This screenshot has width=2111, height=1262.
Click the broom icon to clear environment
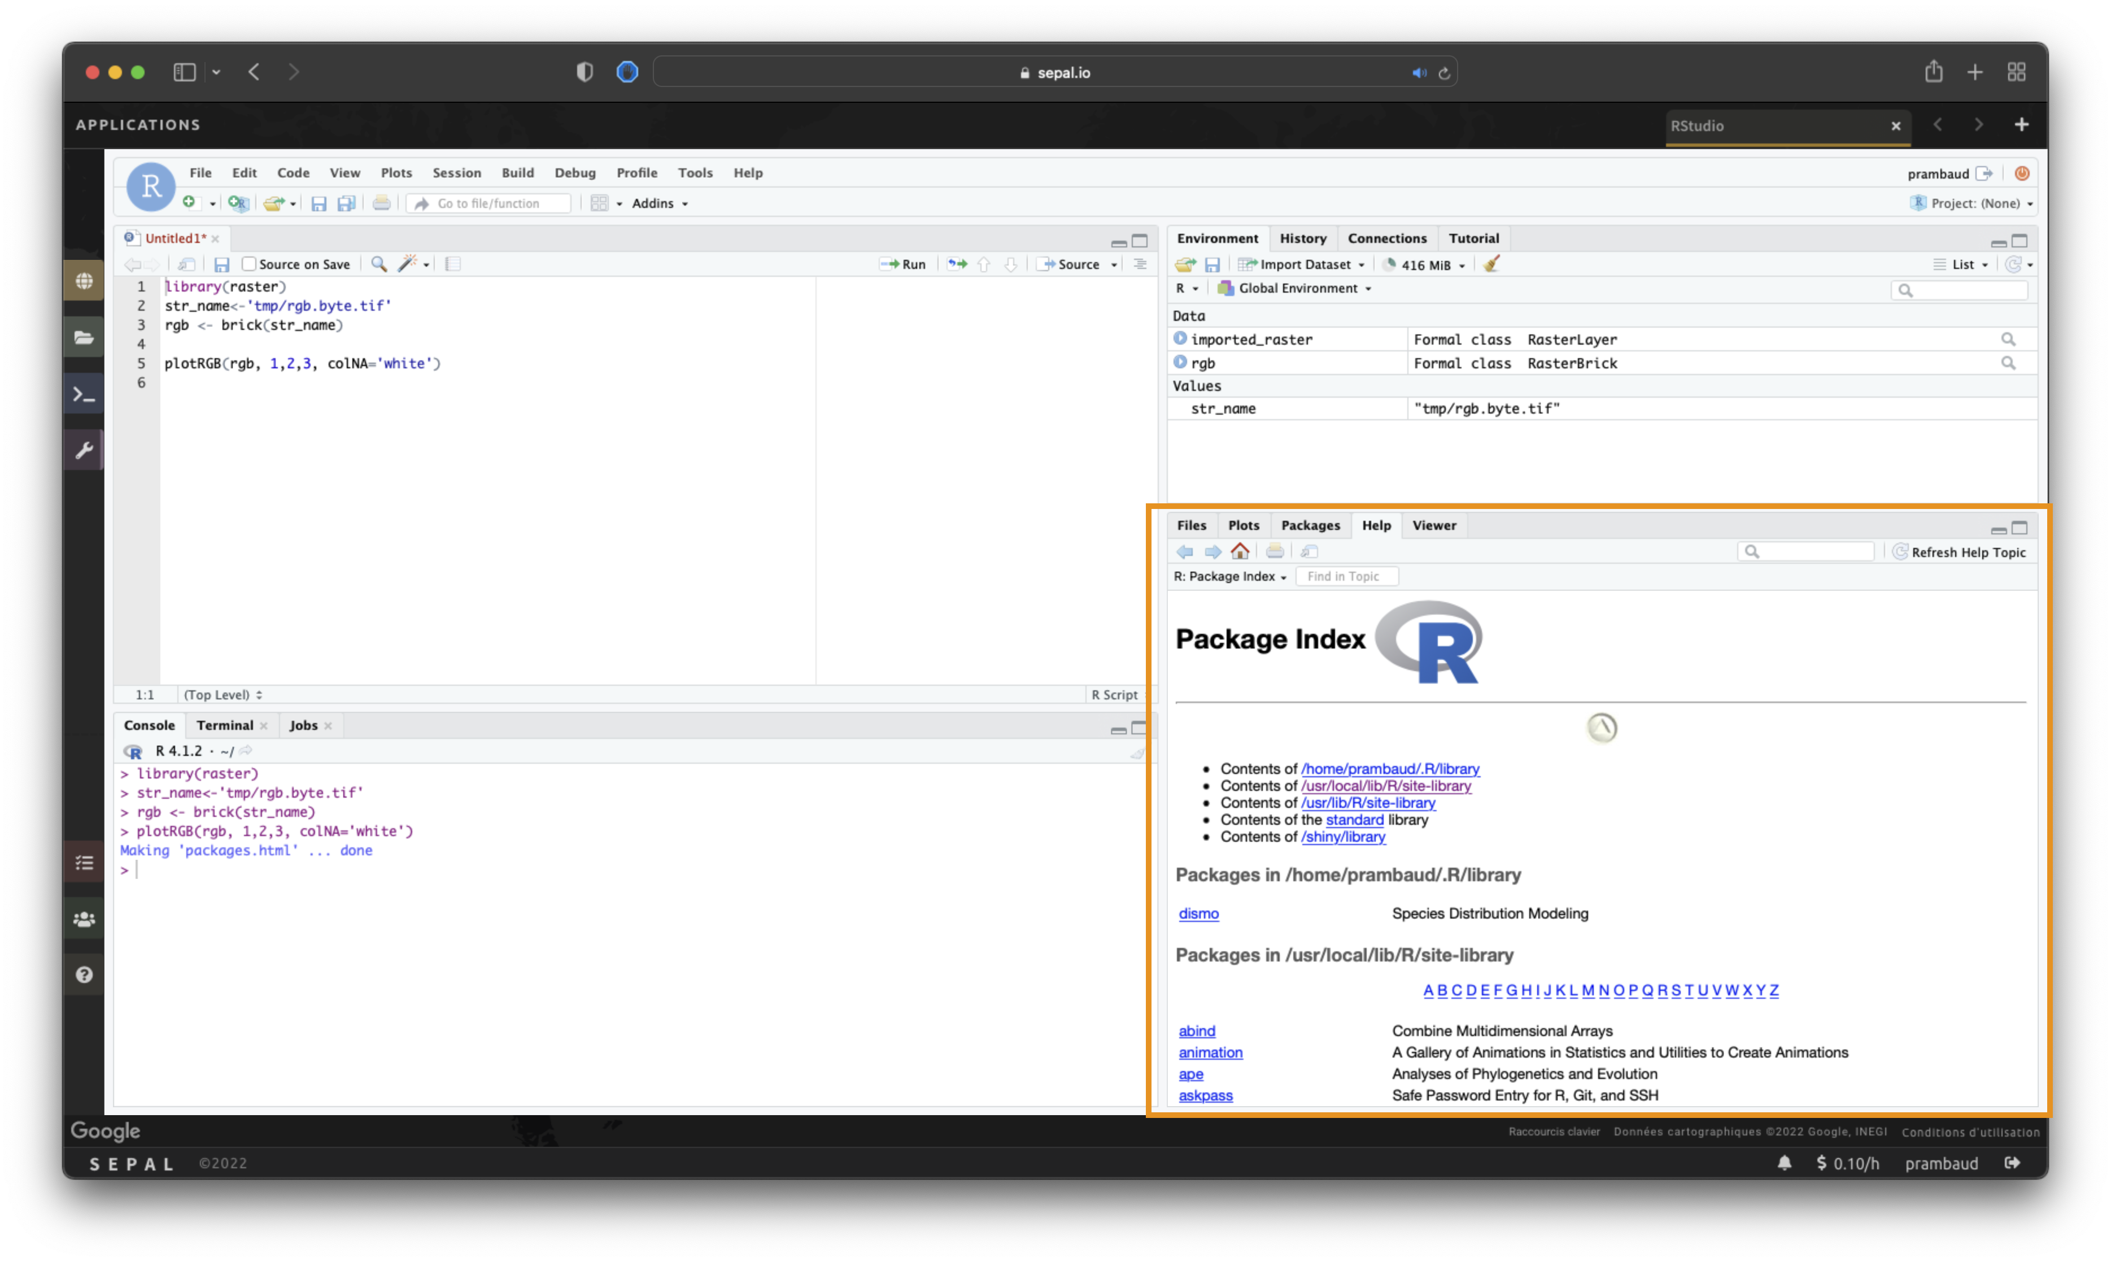coord(1491,264)
